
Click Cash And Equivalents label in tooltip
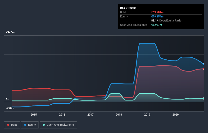coord(134,25)
